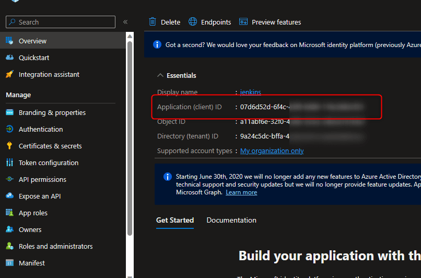Open Token configuration
This screenshot has height=278, width=421.
(49, 163)
